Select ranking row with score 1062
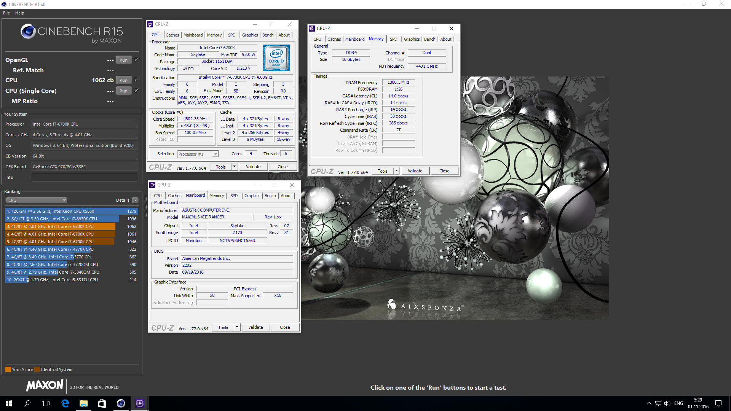This screenshot has width=731, height=411. (72, 226)
